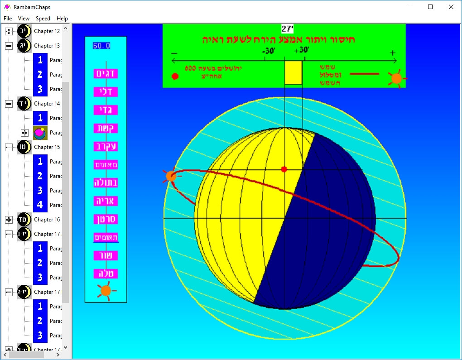The image size is (462, 360).
Task: Click the tree panel's scroll-down arrow
Action: point(65,347)
